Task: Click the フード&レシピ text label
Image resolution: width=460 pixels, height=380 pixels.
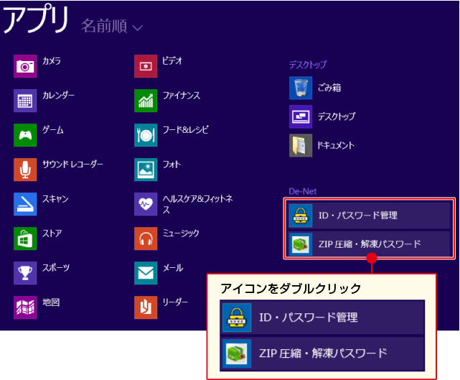Action: pyautogui.click(x=186, y=130)
